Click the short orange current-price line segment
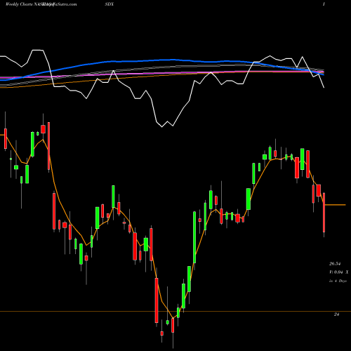The width and height of the screenshot is (351, 351). (x=336, y=205)
